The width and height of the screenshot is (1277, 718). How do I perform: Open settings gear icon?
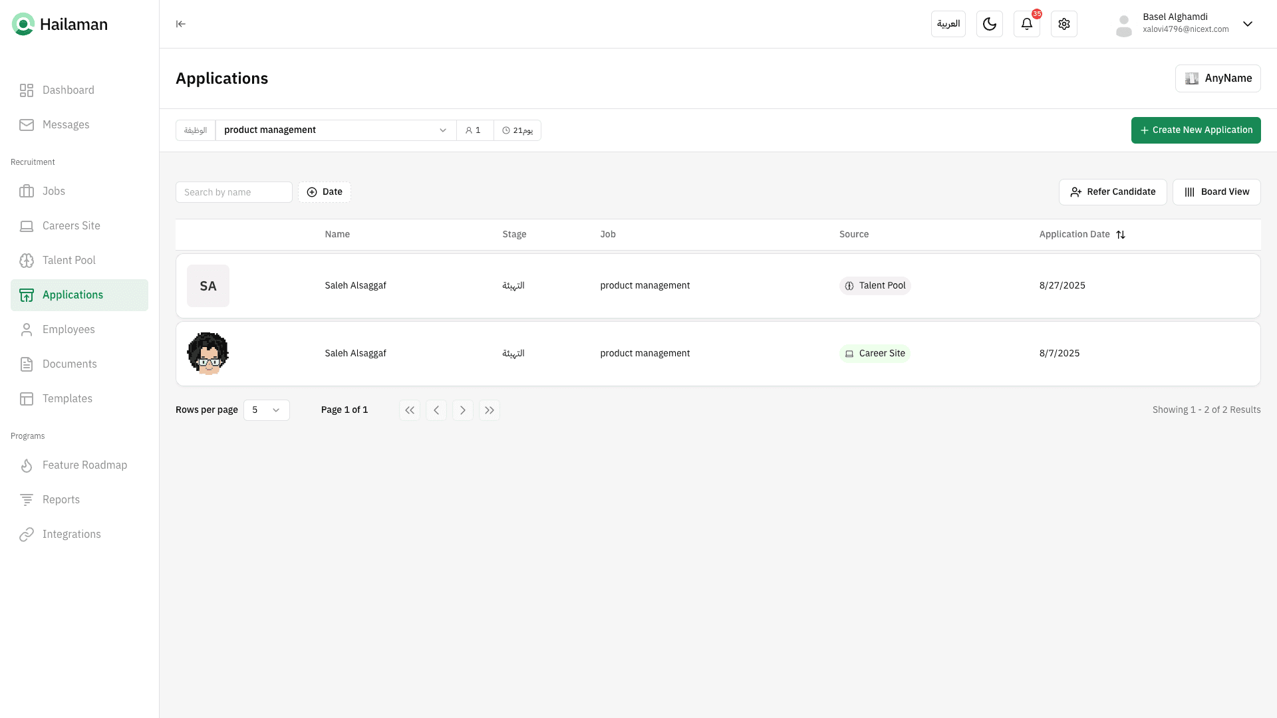(1064, 24)
